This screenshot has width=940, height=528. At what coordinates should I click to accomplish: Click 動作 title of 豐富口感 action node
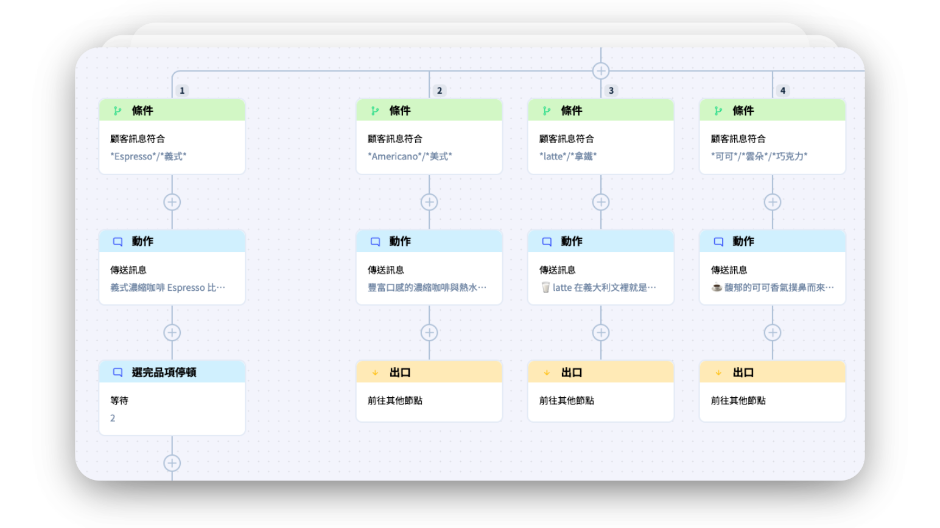coord(400,241)
